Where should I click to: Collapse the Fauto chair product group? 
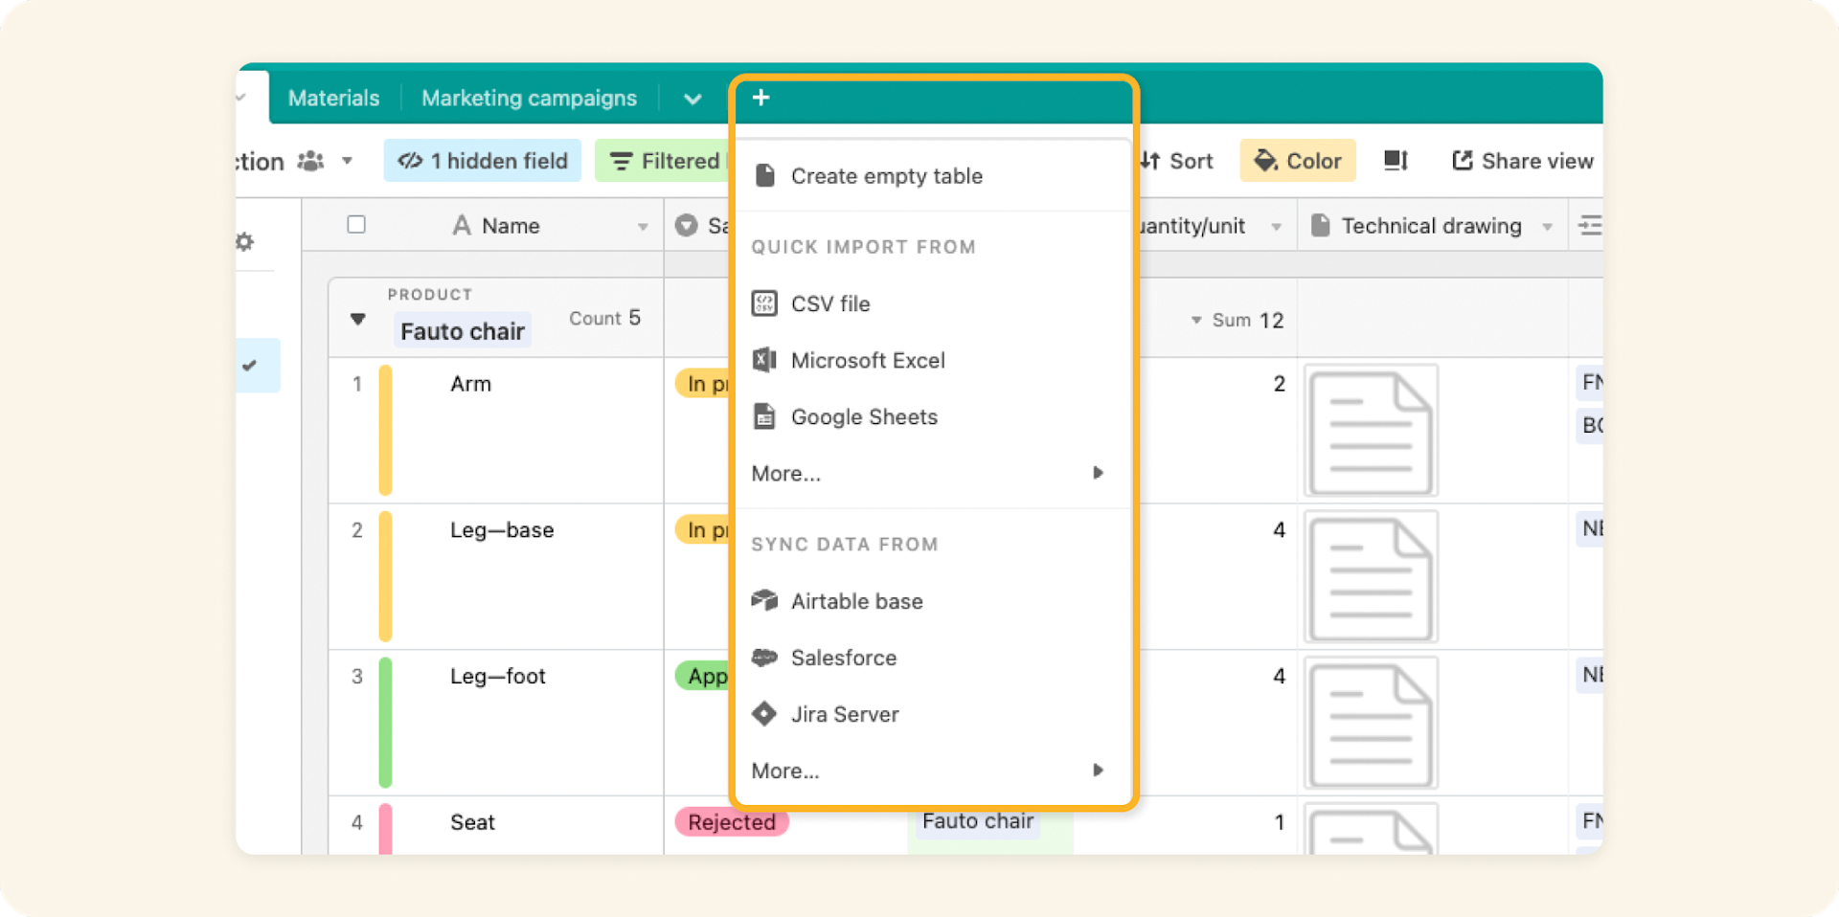coord(356,320)
